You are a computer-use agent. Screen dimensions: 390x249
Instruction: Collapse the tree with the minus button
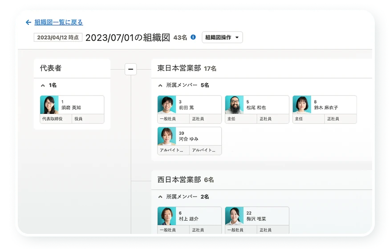click(130, 69)
